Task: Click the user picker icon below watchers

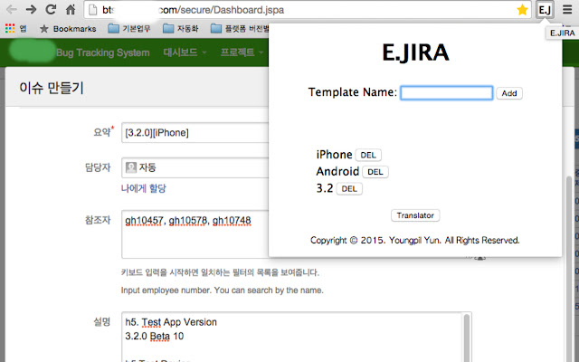Action: (479, 257)
